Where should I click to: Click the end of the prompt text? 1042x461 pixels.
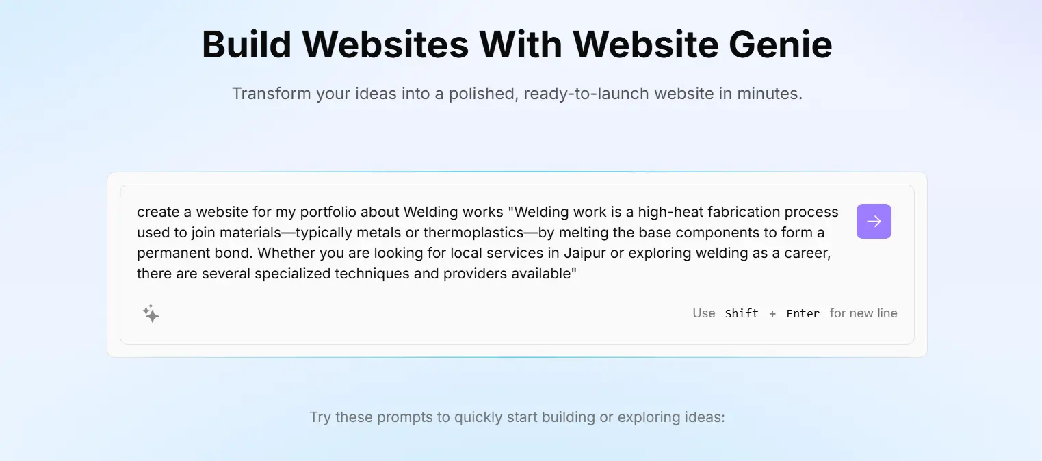578,273
